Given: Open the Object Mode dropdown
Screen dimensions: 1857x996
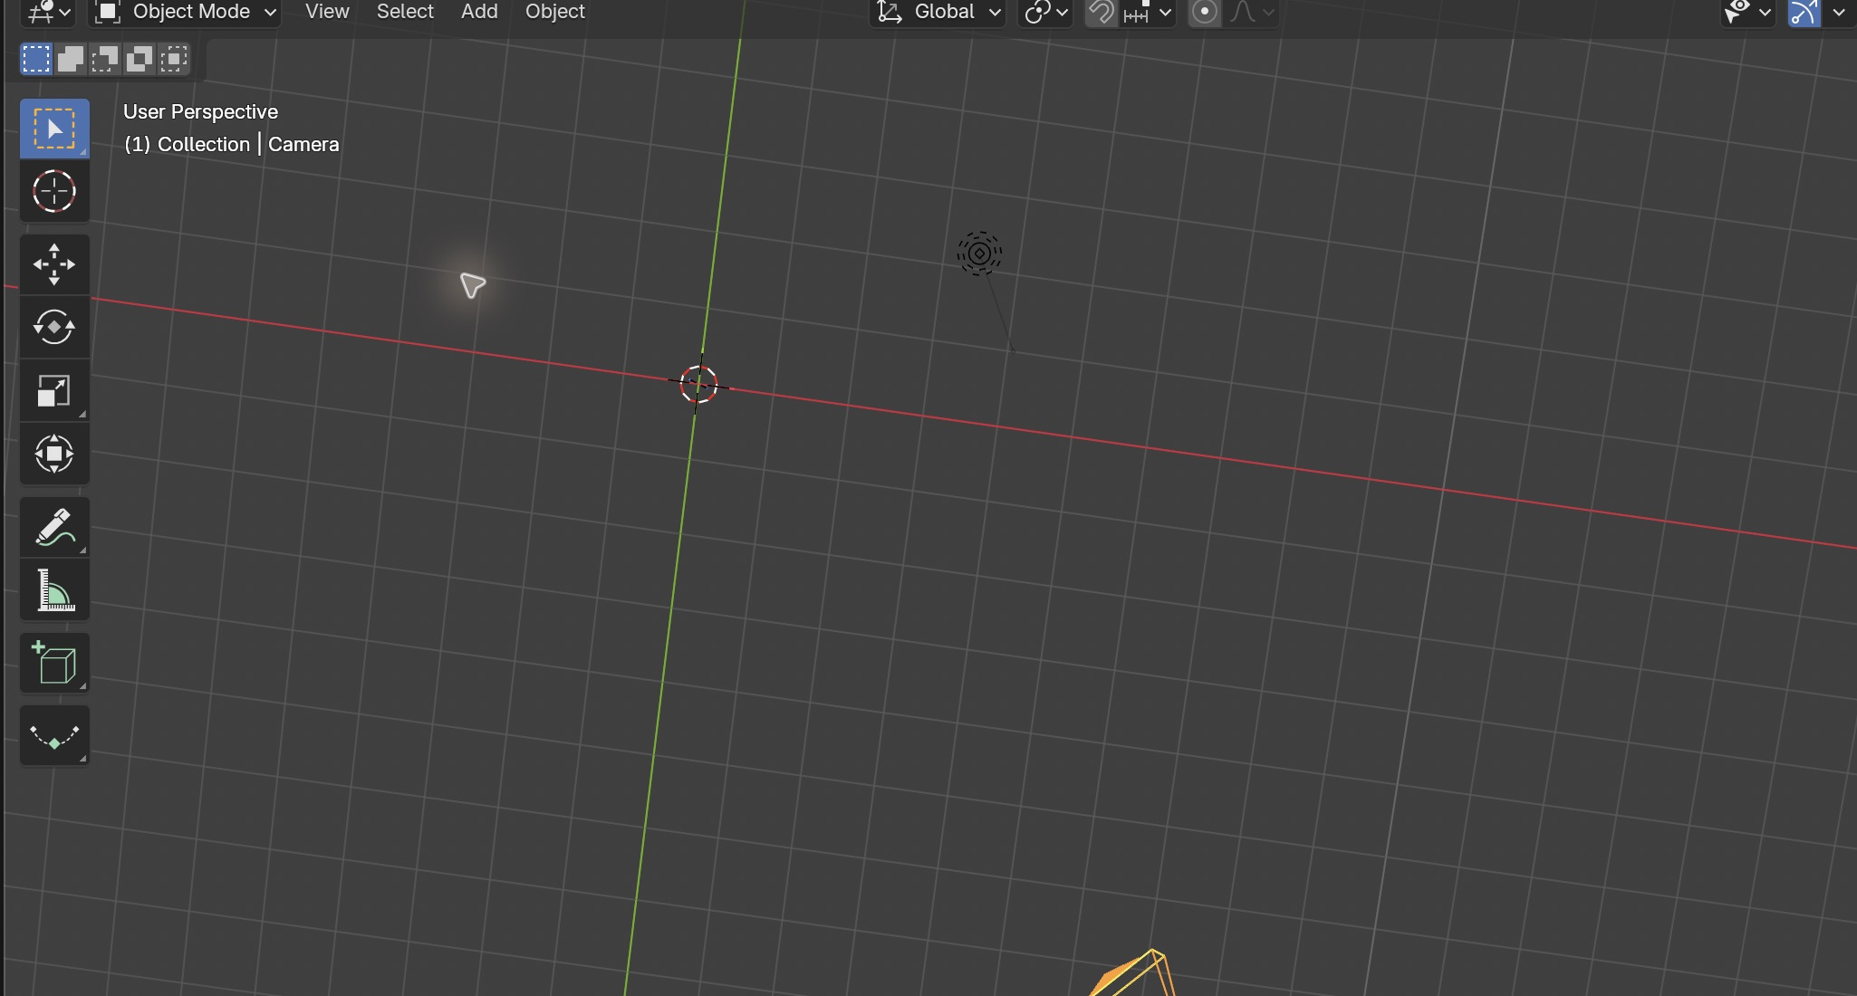Looking at the screenshot, I should click(x=185, y=12).
